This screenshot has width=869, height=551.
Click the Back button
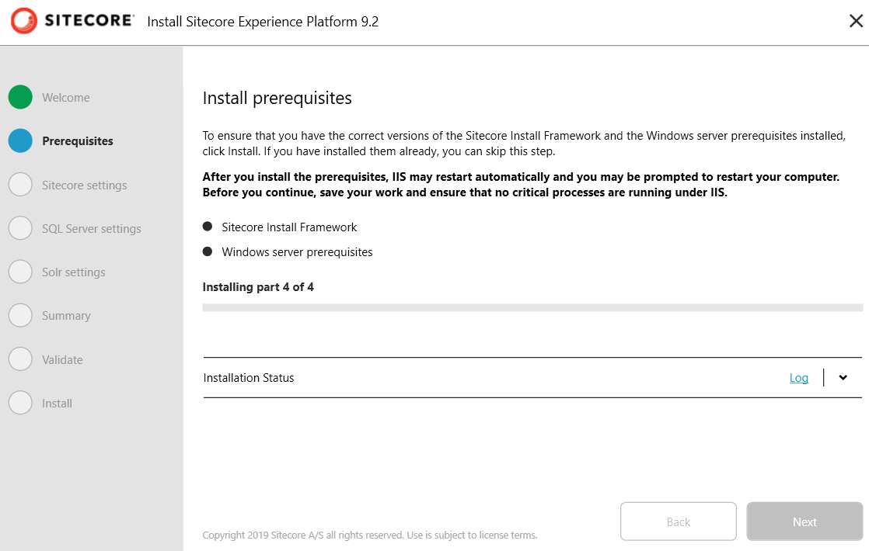(679, 522)
